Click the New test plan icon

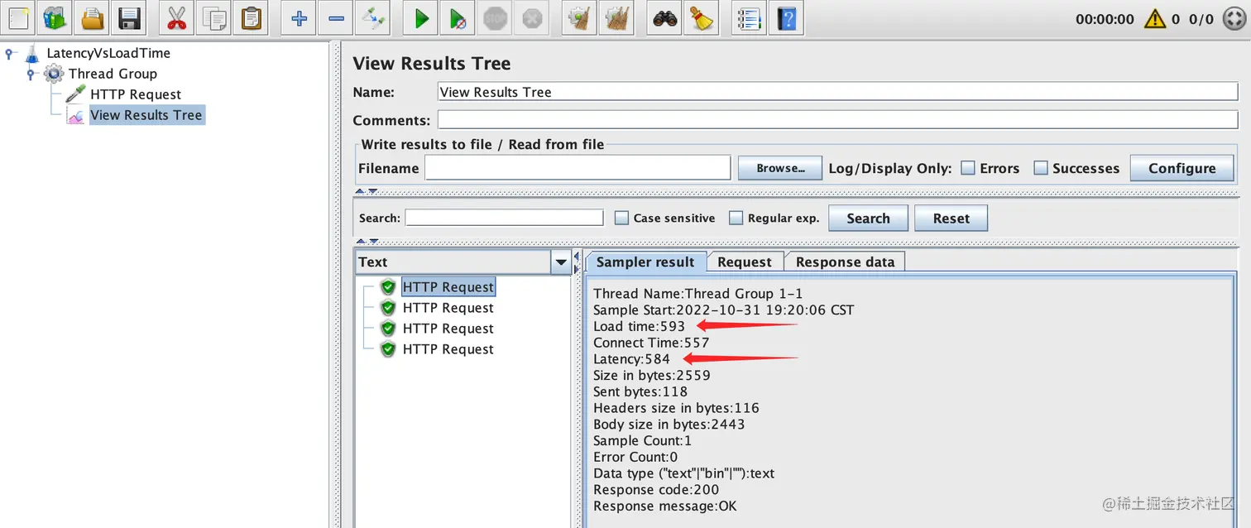tap(18, 18)
